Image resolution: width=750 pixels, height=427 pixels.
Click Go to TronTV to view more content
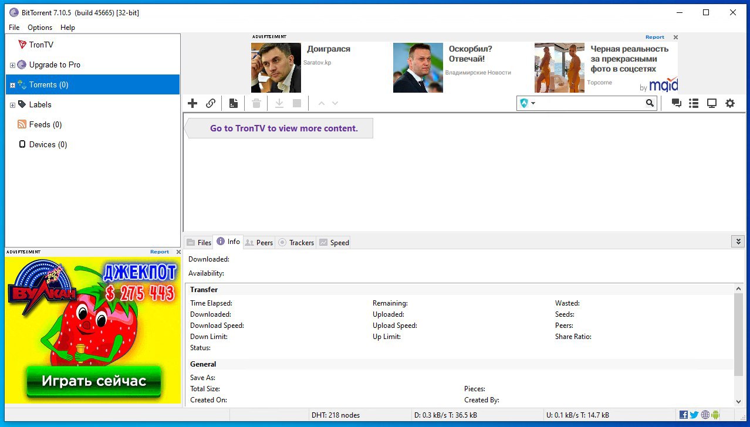coord(284,128)
